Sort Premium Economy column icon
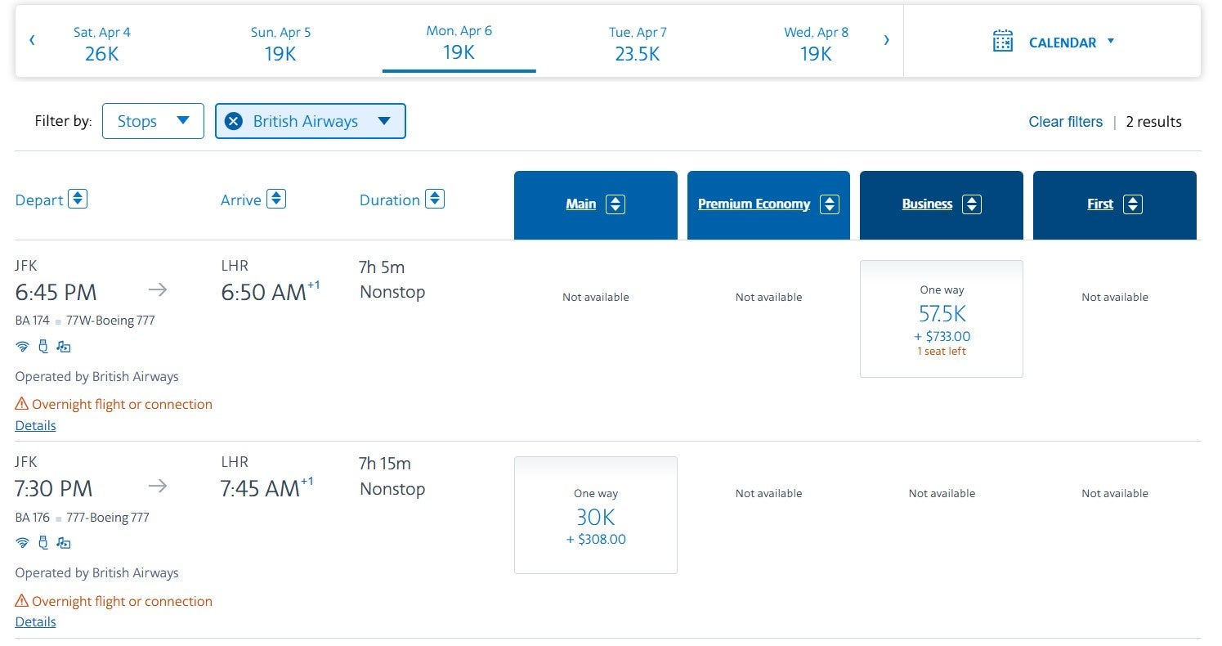 (x=830, y=204)
